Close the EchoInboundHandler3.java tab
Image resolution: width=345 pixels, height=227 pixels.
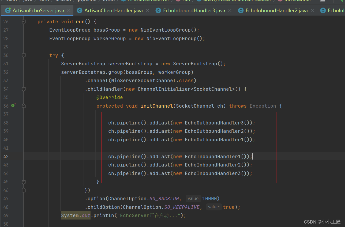230,11
